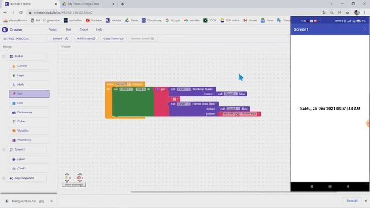Click the Kodular Creator logo
The height and width of the screenshot is (208, 370).
pyautogui.click(x=5, y=29)
